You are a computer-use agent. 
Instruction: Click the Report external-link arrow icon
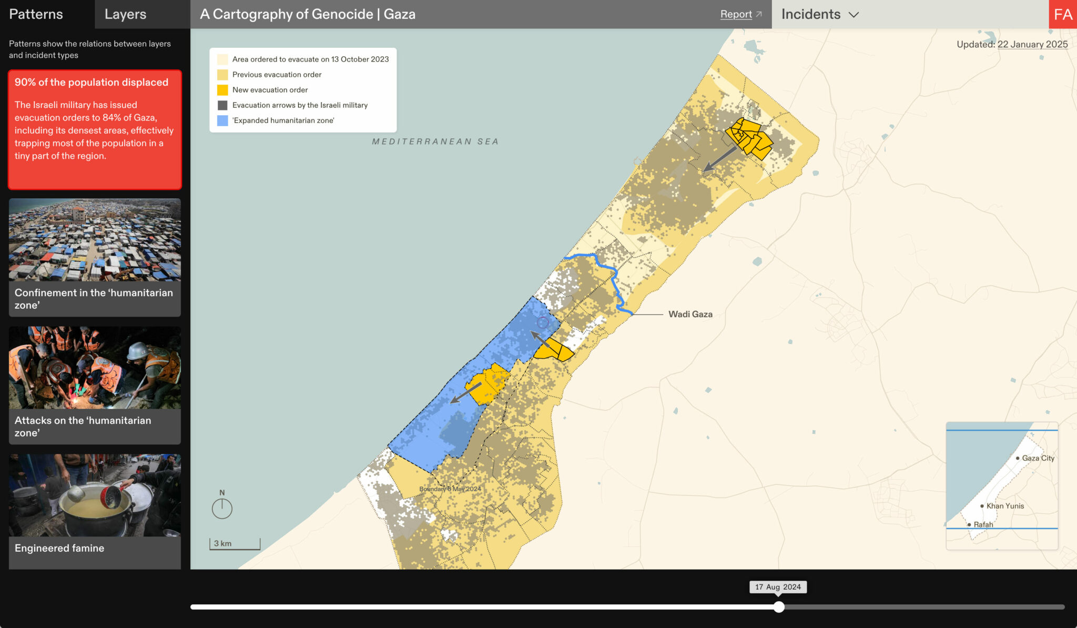click(759, 15)
